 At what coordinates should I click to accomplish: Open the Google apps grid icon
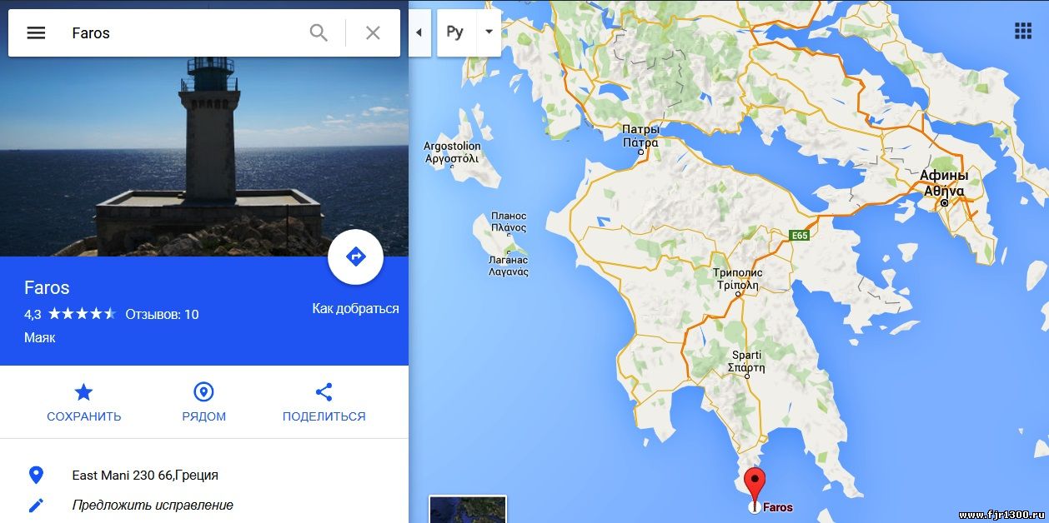point(1023,32)
